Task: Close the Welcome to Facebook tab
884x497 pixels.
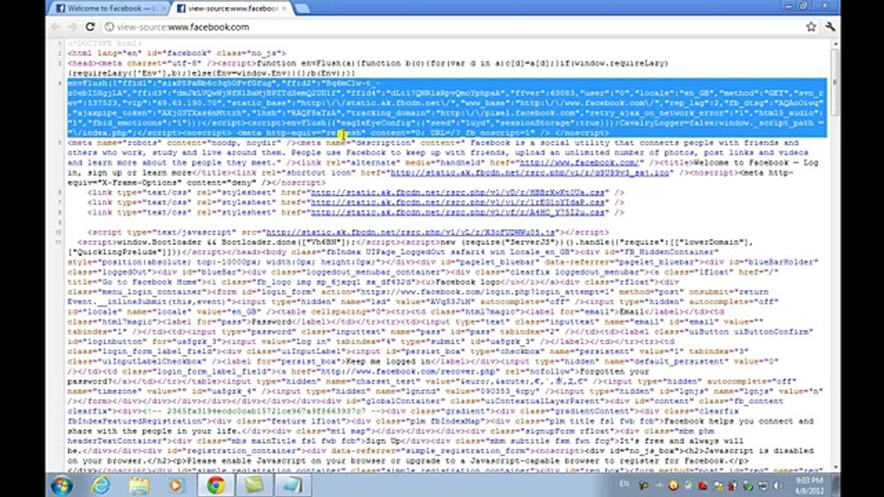Action: 162,8
